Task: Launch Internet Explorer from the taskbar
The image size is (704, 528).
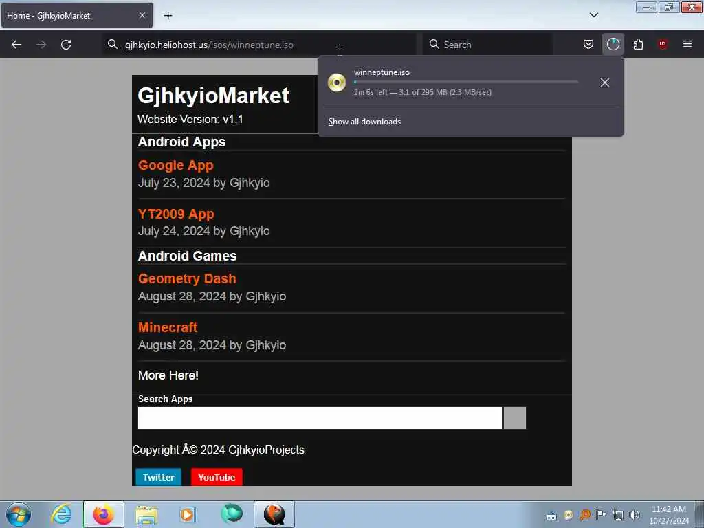Action: pos(61,514)
